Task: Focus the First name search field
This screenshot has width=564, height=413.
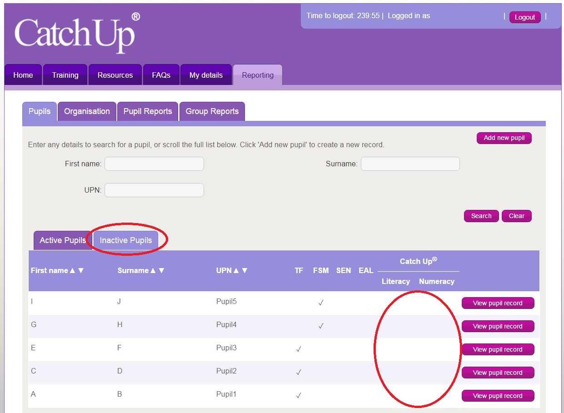Action: click(x=154, y=164)
